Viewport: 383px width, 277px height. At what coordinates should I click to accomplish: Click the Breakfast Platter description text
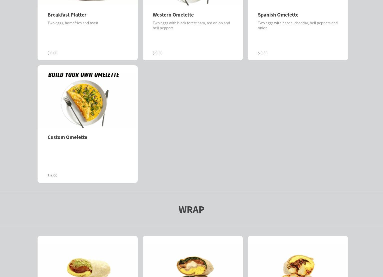click(x=73, y=23)
